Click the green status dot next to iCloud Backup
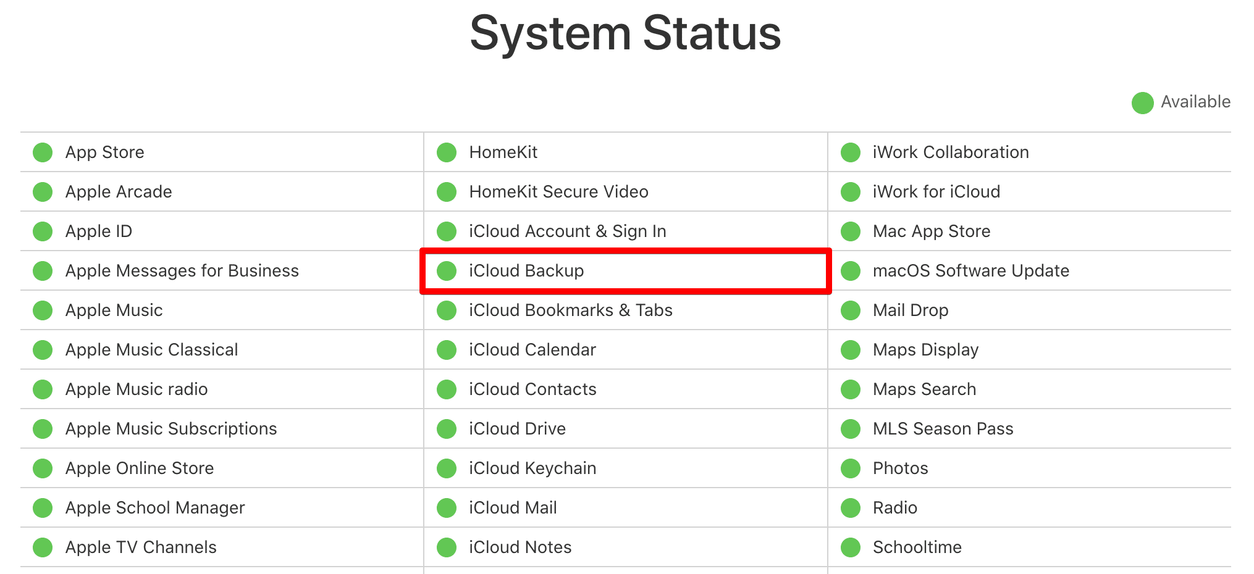This screenshot has width=1254, height=574. click(x=447, y=271)
